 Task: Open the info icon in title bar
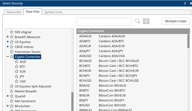pos(185,3)
